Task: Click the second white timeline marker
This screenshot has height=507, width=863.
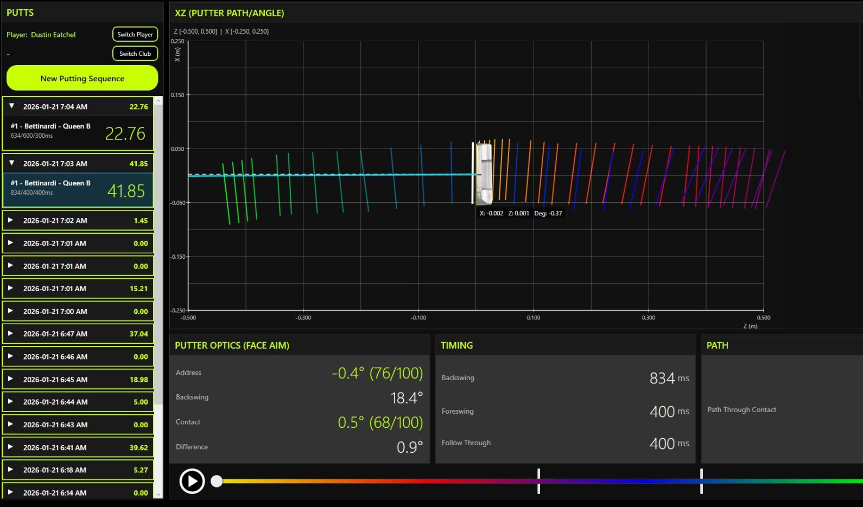Action: coord(701,481)
